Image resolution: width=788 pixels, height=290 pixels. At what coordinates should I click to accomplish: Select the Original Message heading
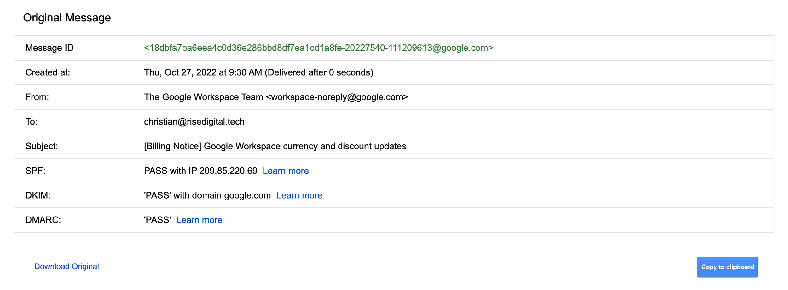tap(67, 17)
